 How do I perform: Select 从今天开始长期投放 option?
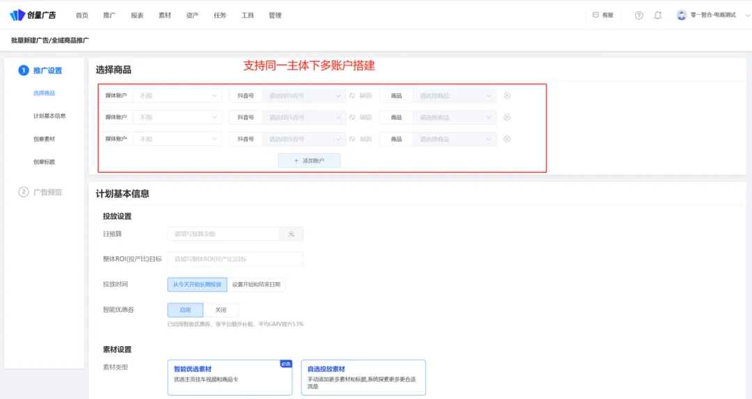[197, 284]
